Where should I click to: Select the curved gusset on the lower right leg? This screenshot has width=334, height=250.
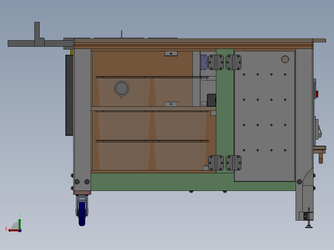pyautogui.click(x=308, y=177)
